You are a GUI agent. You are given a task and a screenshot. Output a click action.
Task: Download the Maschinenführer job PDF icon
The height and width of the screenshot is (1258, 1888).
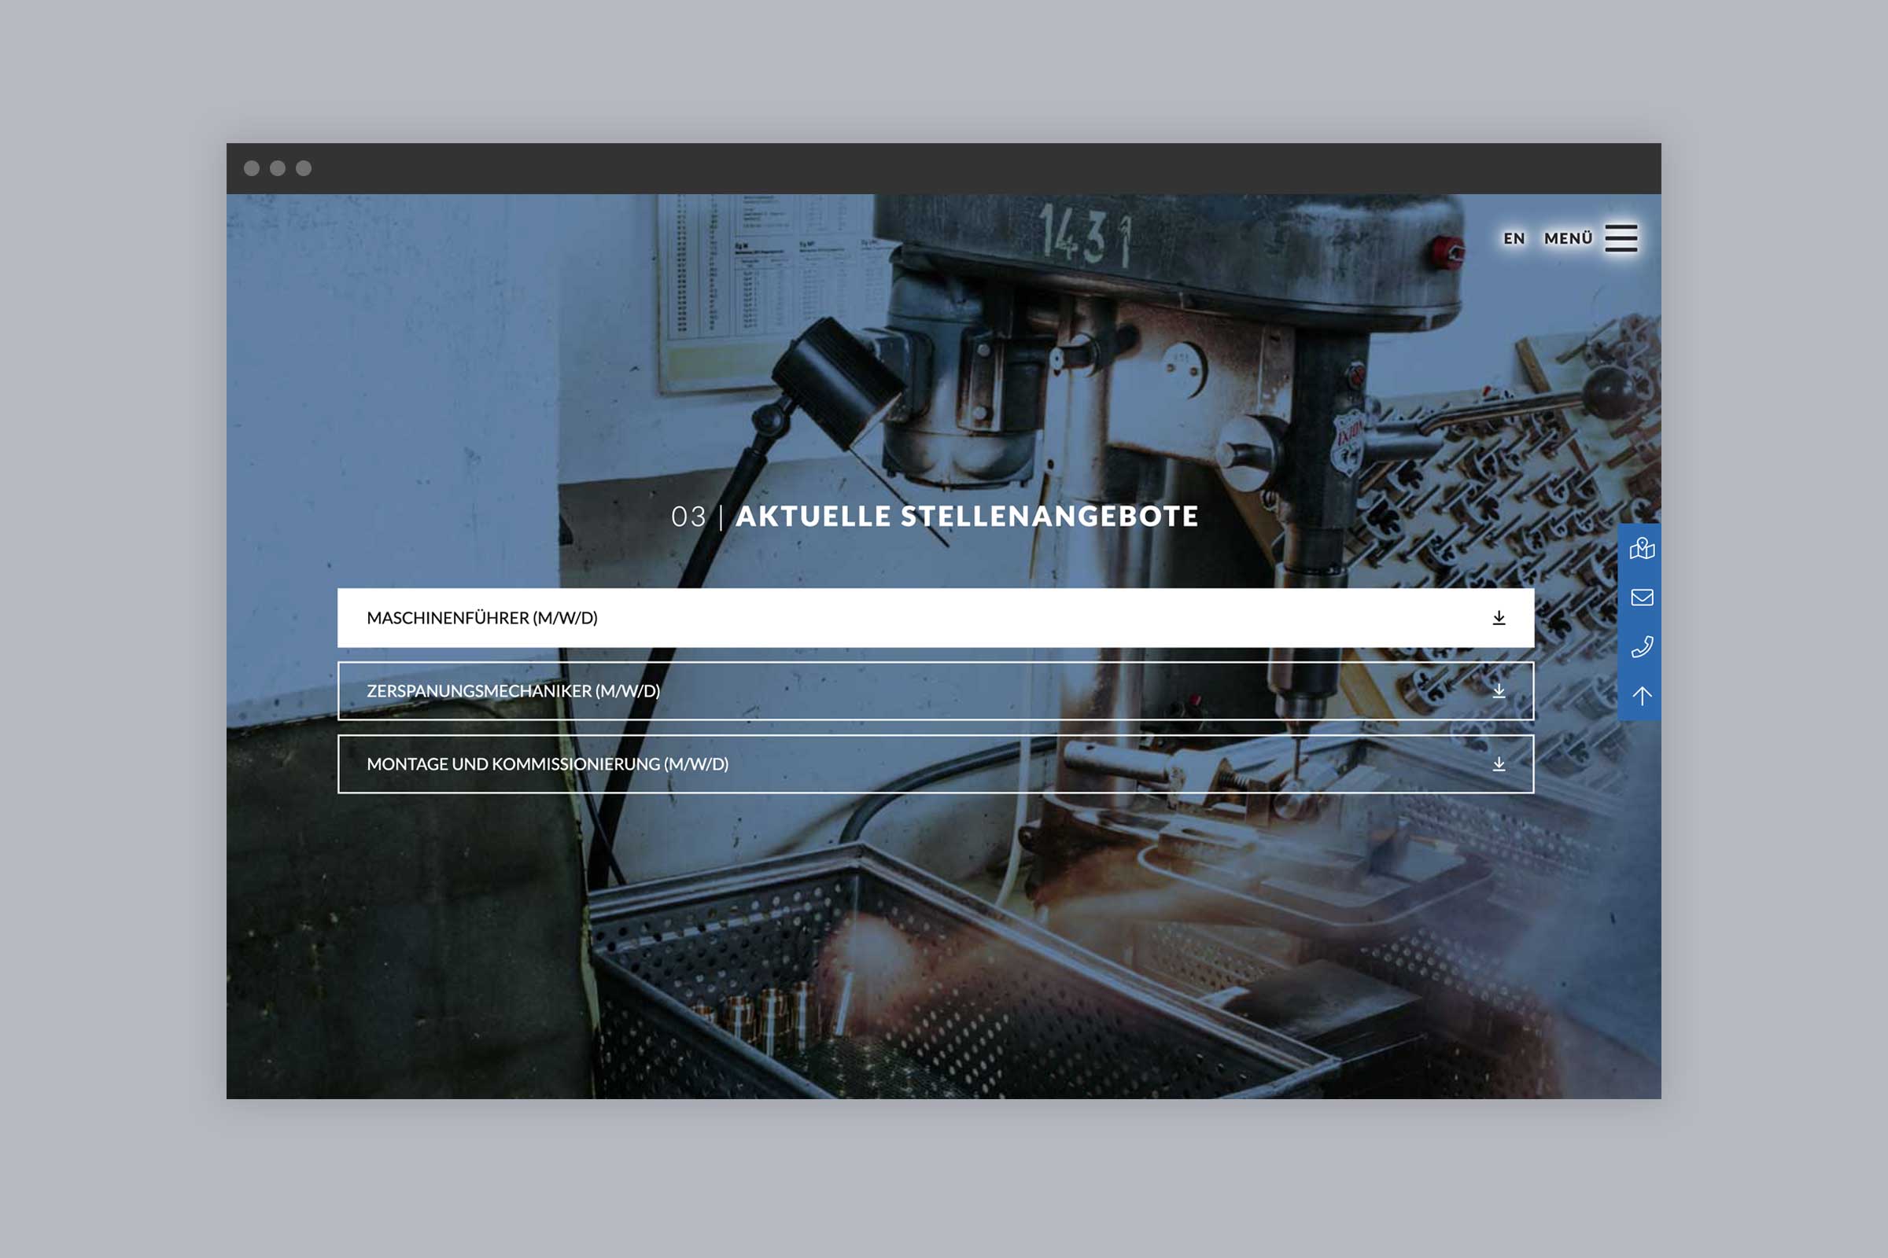(x=1498, y=618)
